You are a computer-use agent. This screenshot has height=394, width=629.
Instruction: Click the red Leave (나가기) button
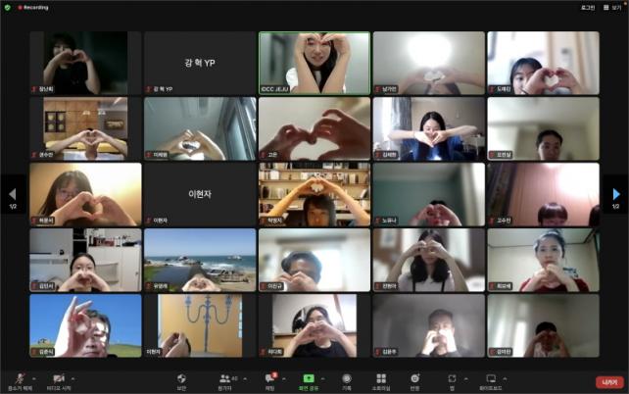pyautogui.click(x=608, y=382)
